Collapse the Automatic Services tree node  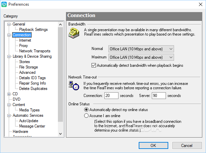coord(9,115)
